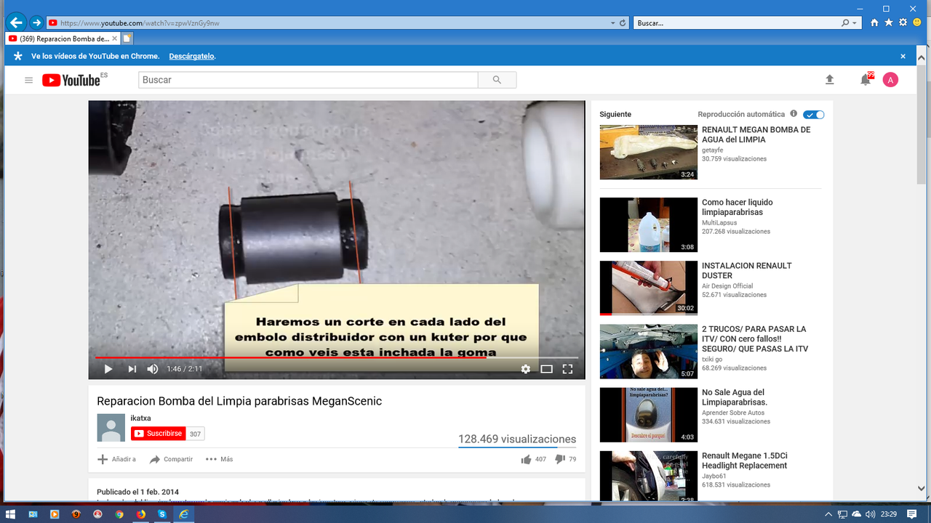Show hidden system tray icons chevron

point(830,514)
